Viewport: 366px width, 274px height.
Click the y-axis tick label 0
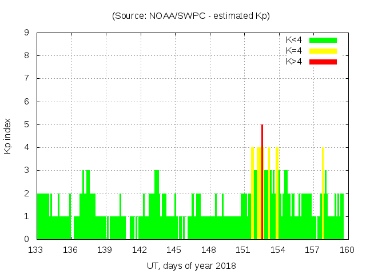pyautogui.click(x=26, y=239)
